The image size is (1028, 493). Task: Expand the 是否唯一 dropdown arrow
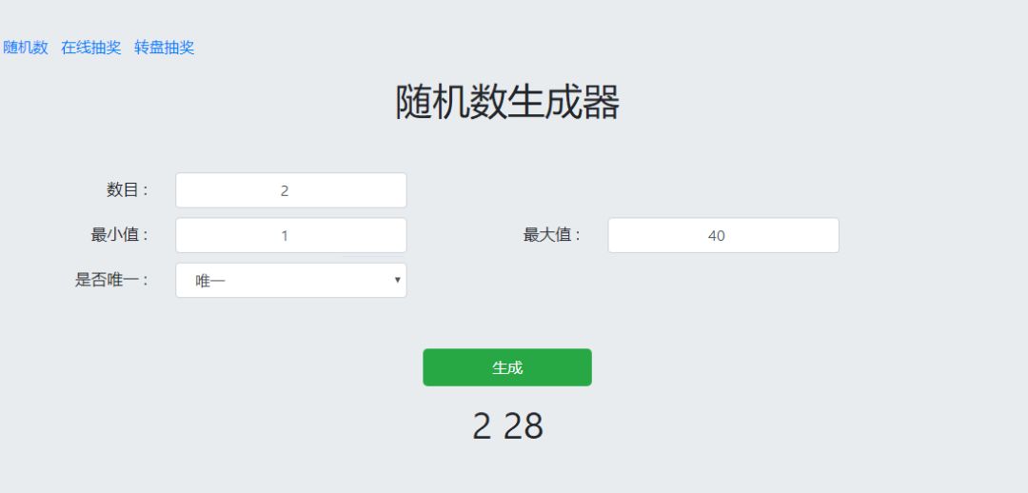pos(397,281)
